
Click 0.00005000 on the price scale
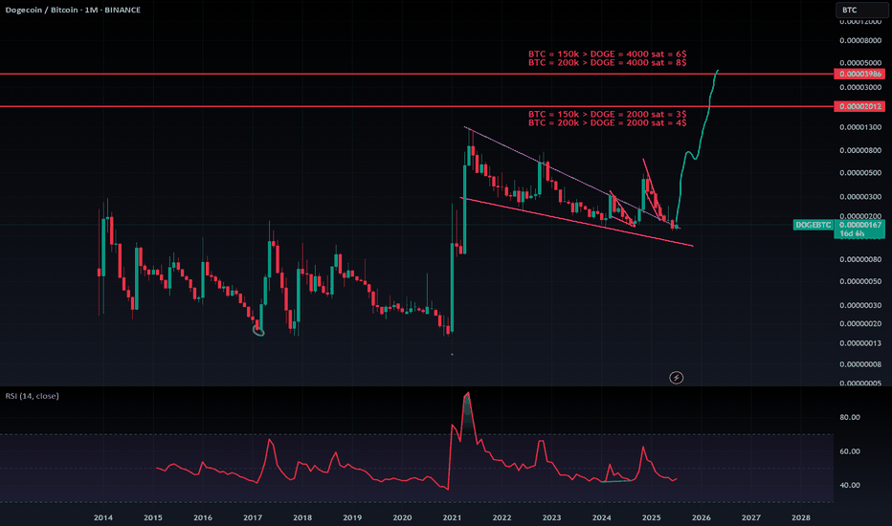pyautogui.click(x=860, y=63)
